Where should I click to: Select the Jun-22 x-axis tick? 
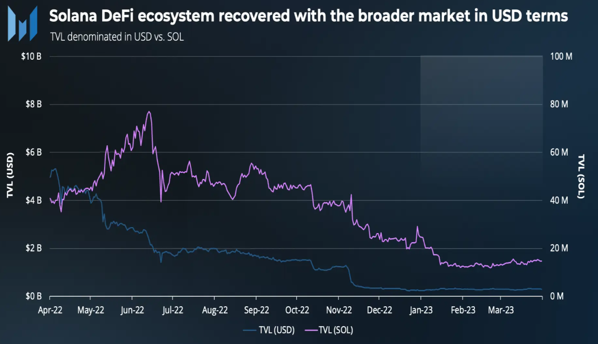click(132, 310)
